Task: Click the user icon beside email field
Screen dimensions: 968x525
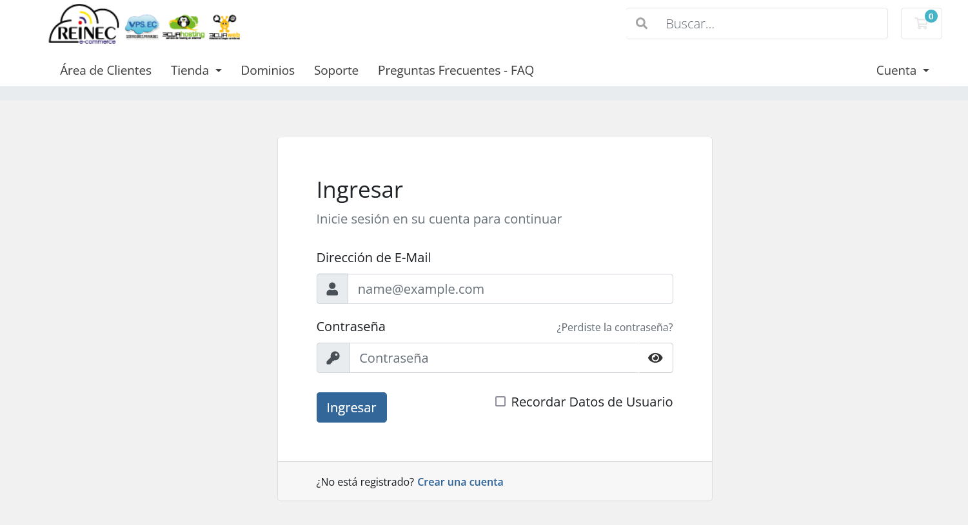Action: click(332, 289)
